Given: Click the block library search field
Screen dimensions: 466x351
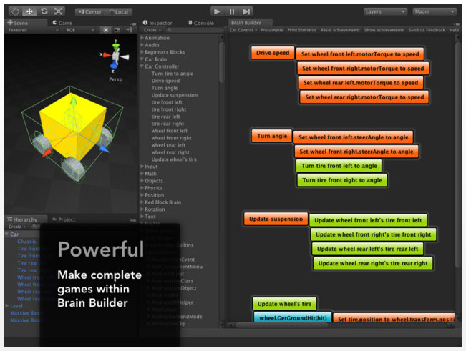Looking at the screenshot, I should [x=195, y=30].
